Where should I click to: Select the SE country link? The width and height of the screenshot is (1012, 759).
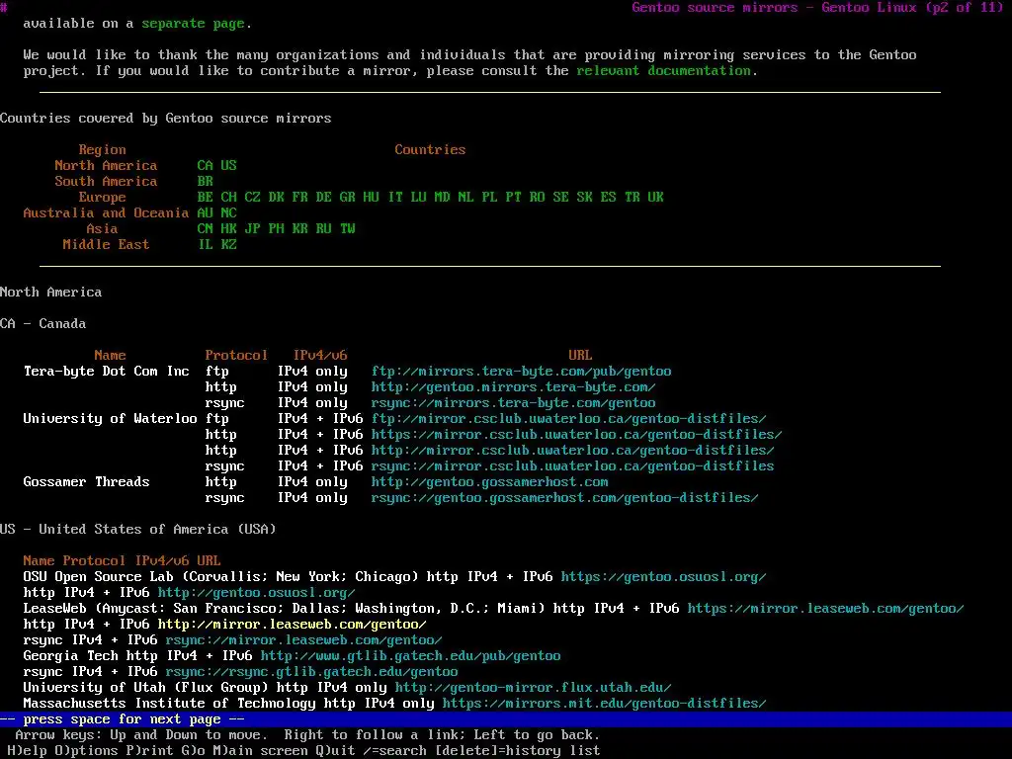click(x=561, y=198)
